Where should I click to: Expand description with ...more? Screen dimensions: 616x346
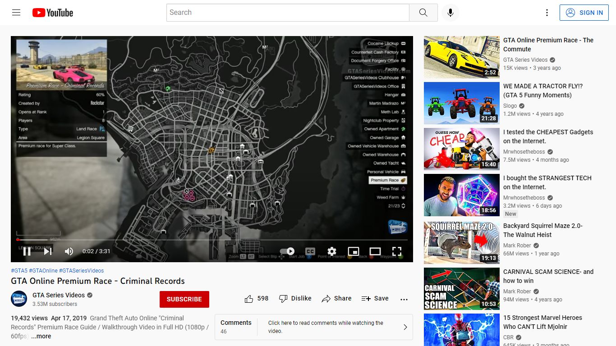click(x=41, y=336)
